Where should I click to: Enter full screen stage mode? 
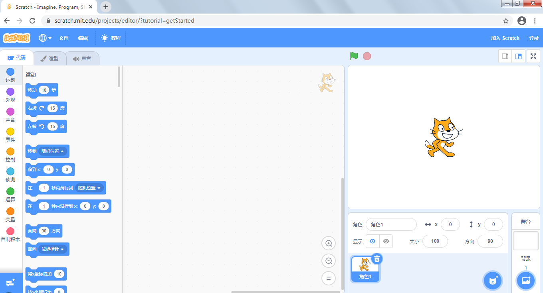533,56
